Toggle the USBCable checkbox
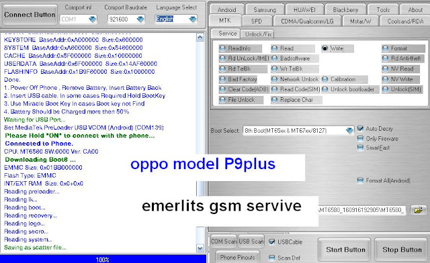 point(271,242)
